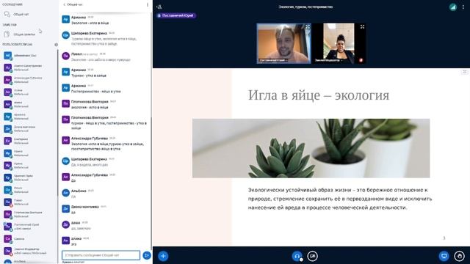Make the Поставничий Юрий webcam fullscreen
This screenshot has height=264, width=470.
[308, 27]
